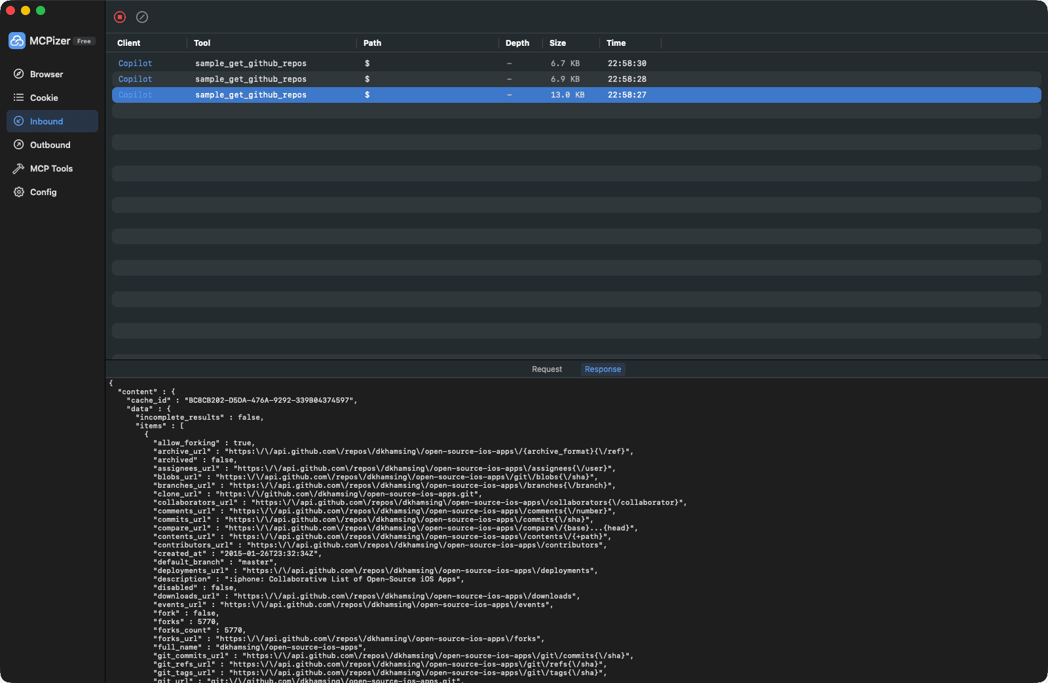Viewport: 1048px width, 683px height.
Task: Click the archive_url line in response JSON
Action: [394, 451]
